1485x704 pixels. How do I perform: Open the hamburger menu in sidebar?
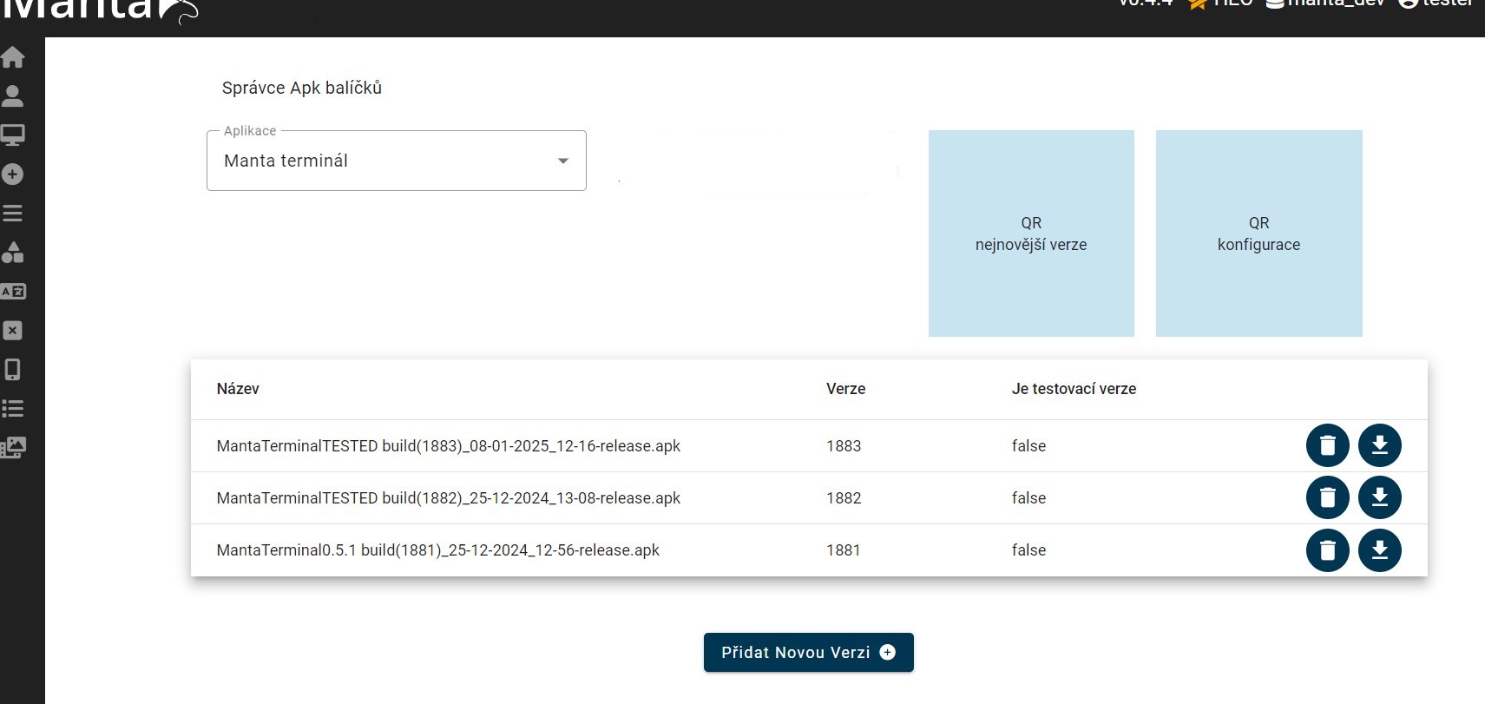[x=13, y=214]
